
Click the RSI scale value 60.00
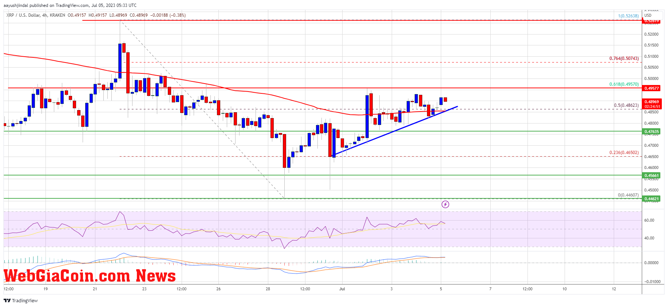tap(649, 220)
